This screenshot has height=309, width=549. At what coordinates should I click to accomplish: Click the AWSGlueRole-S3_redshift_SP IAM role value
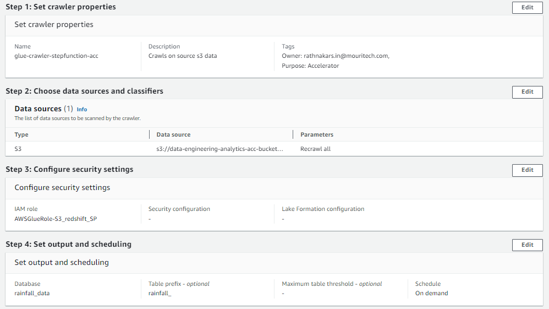coord(56,219)
